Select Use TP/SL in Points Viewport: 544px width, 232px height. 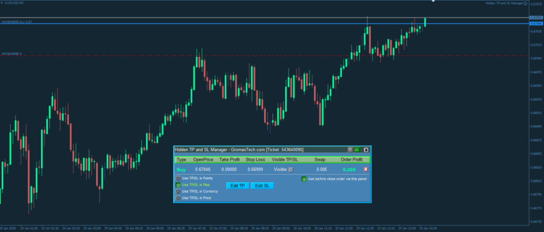(x=178, y=178)
